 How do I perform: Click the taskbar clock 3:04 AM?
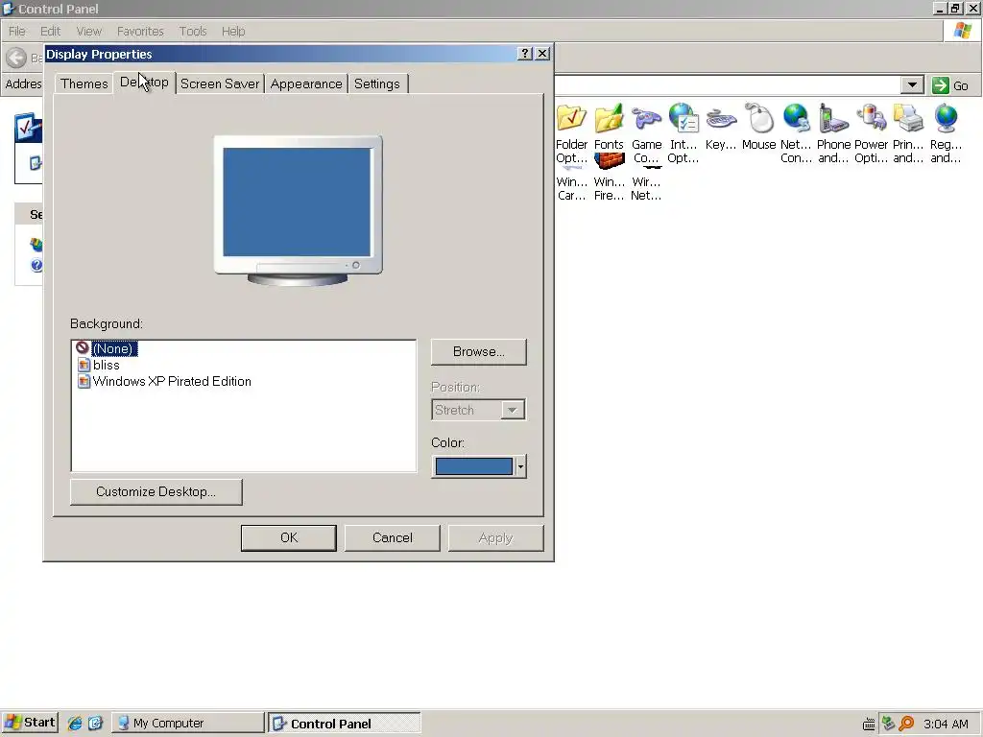point(946,724)
